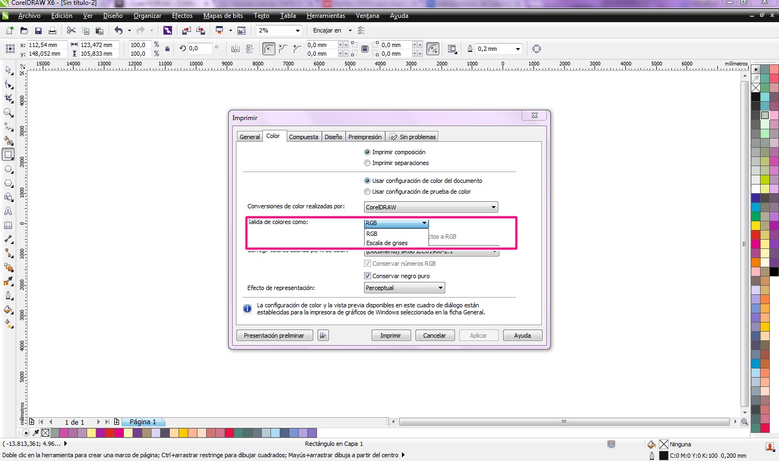
Task: Expand mini preview double-arrow button
Action: click(x=323, y=335)
